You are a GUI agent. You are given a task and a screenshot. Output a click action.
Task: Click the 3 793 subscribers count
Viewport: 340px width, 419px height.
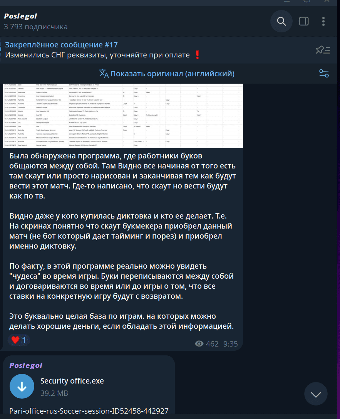pyautogui.click(x=36, y=27)
